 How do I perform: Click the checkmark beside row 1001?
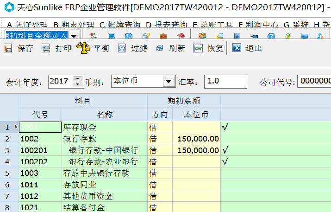click(225, 127)
